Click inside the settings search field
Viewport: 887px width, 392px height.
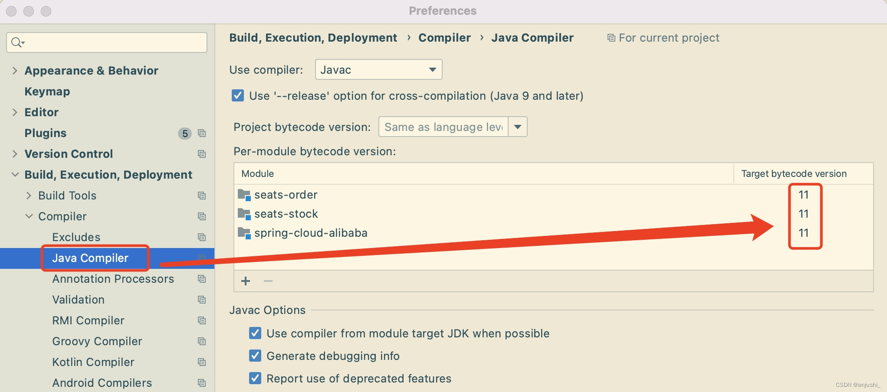coord(107,42)
